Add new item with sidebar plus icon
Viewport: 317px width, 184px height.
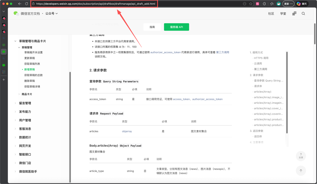pyautogui.click(x=4, y=80)
